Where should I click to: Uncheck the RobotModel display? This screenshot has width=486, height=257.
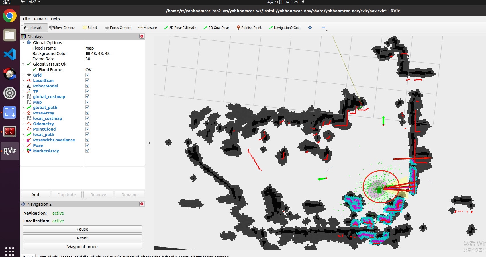87,86
